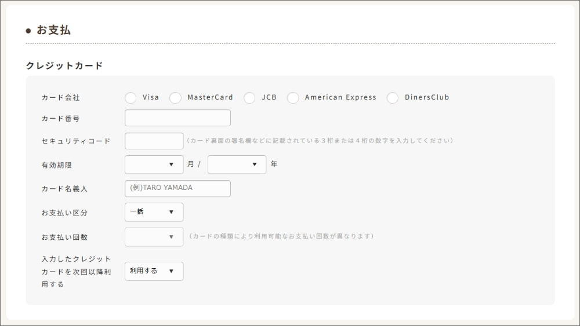Click the American Express label text
The height and width of the screenshot is (326, 580).
(340, 97)
